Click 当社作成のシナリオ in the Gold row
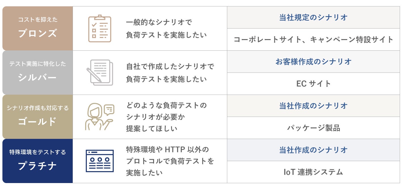The height and width of the screenshot is (189, 402). 313,106
